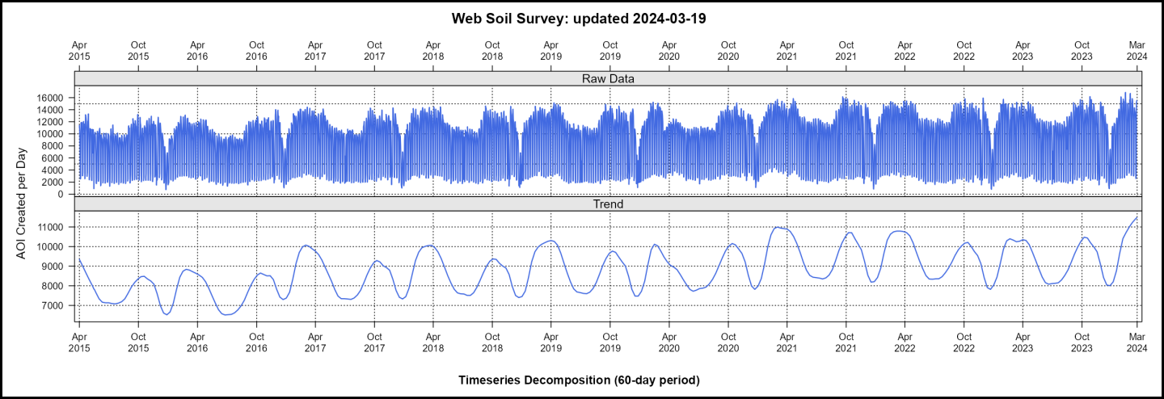Image resolution: width=1164 pixels, height=399 pixels.
Task: Click "Apr 2020" on the bottom axis
Action: pos(669,341)
